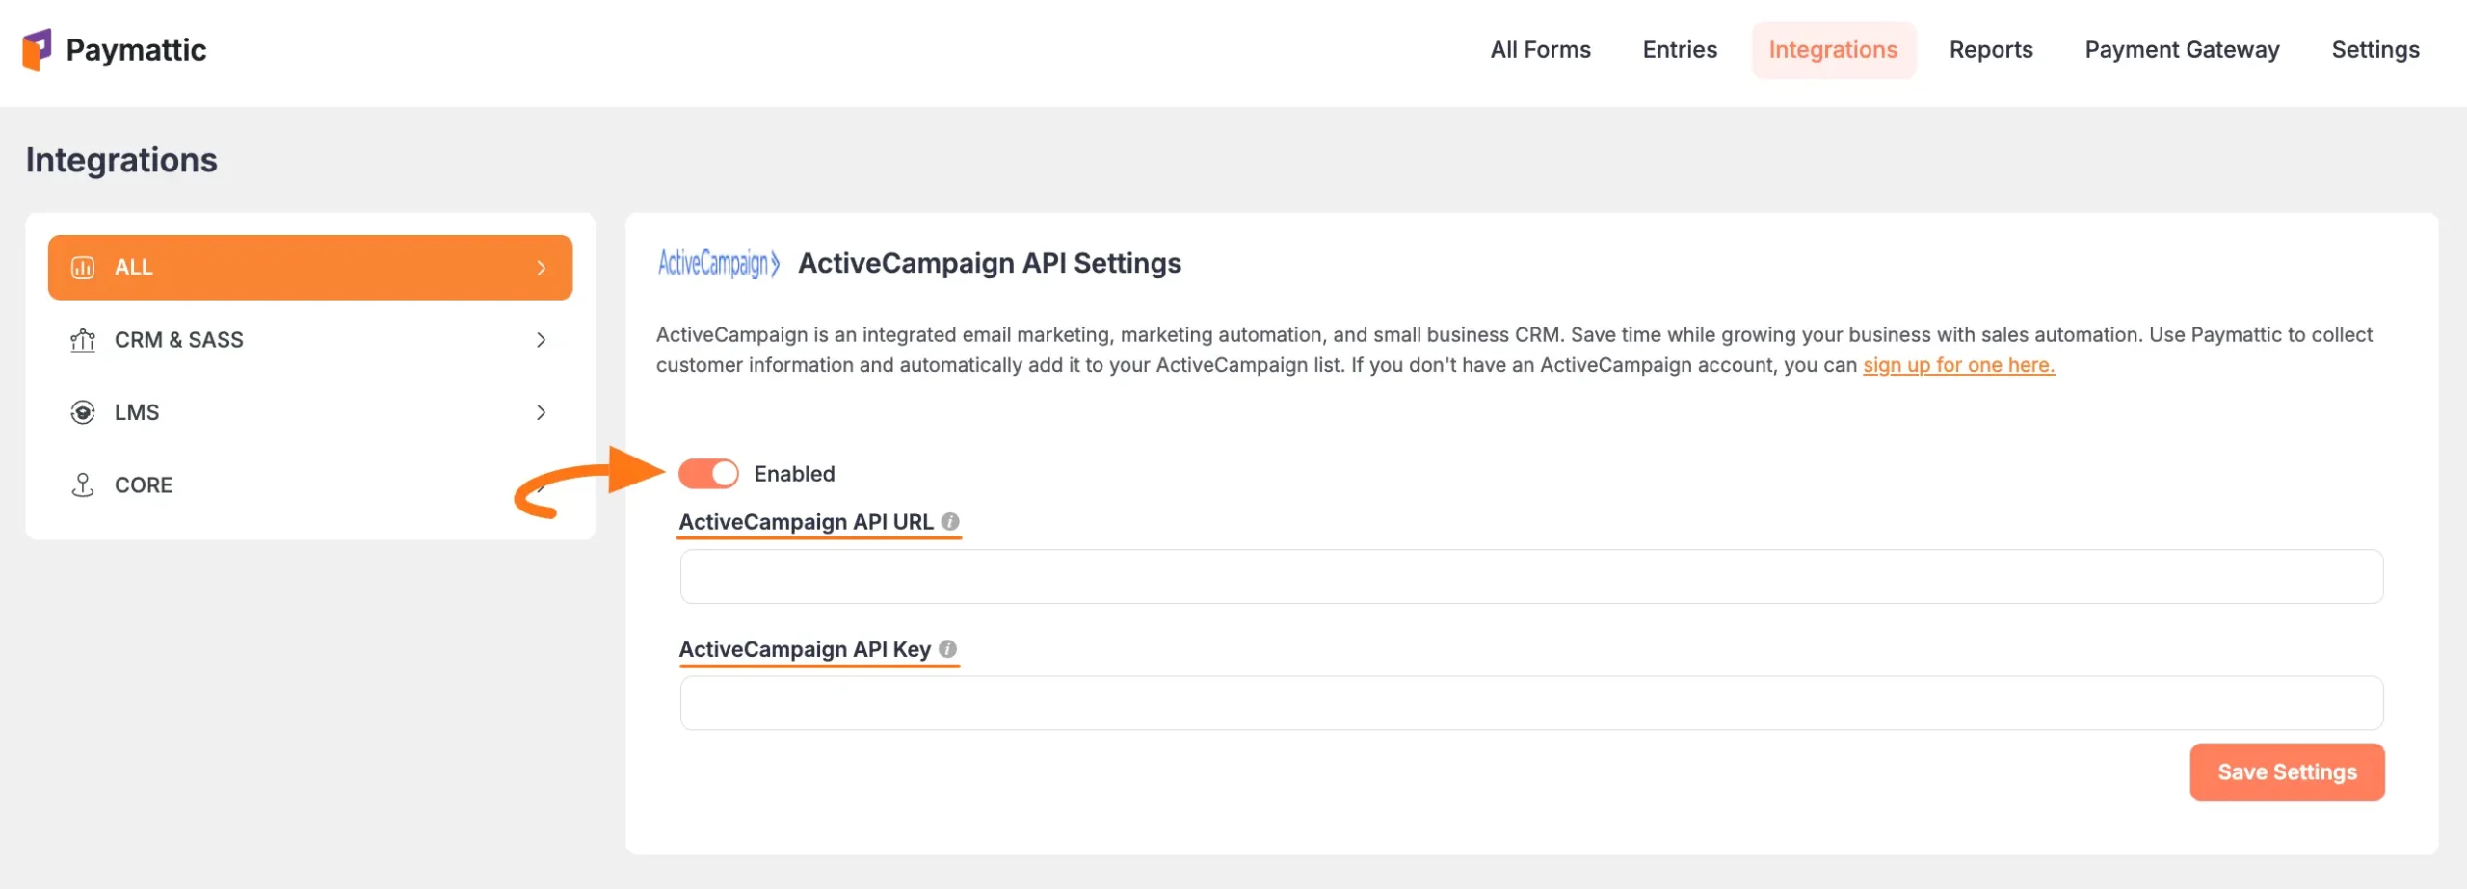Open the Reports page
This screenshot has width=2467, height=889.
(1991, 49)
